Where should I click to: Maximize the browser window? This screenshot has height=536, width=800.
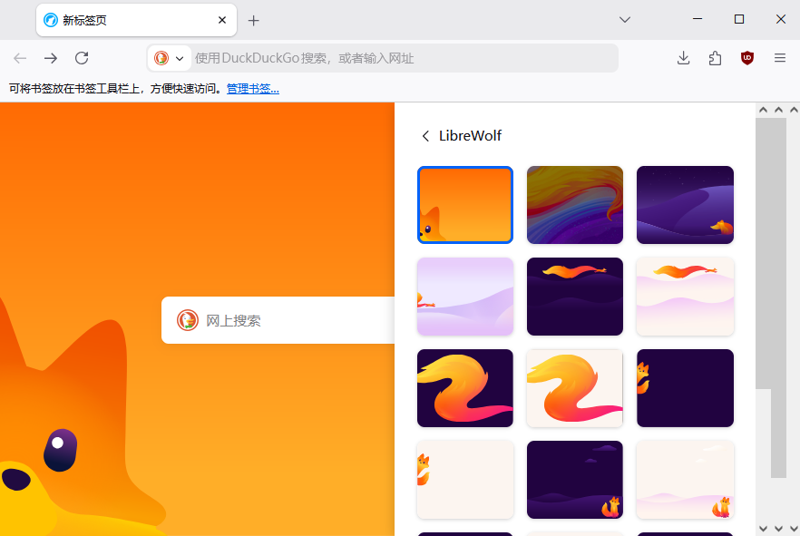pos(738,19)
